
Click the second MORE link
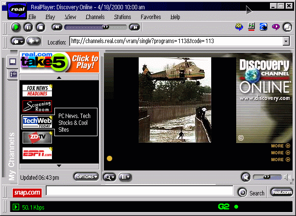[280, 153]
